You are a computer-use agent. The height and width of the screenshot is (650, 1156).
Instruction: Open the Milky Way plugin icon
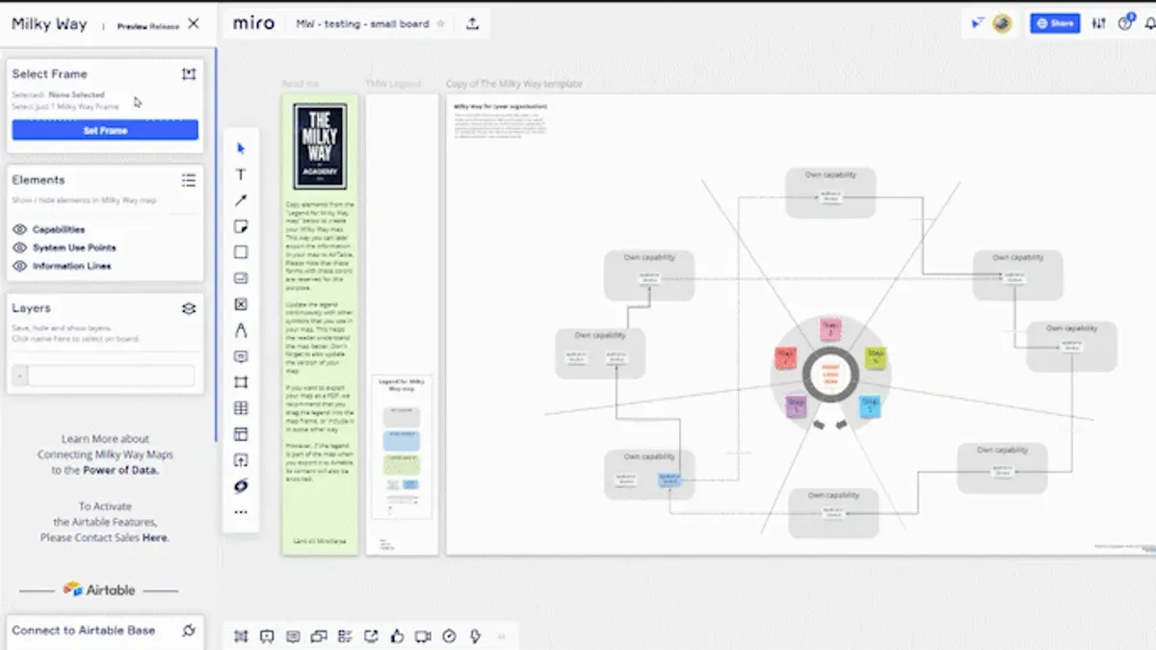coord(241,486)
